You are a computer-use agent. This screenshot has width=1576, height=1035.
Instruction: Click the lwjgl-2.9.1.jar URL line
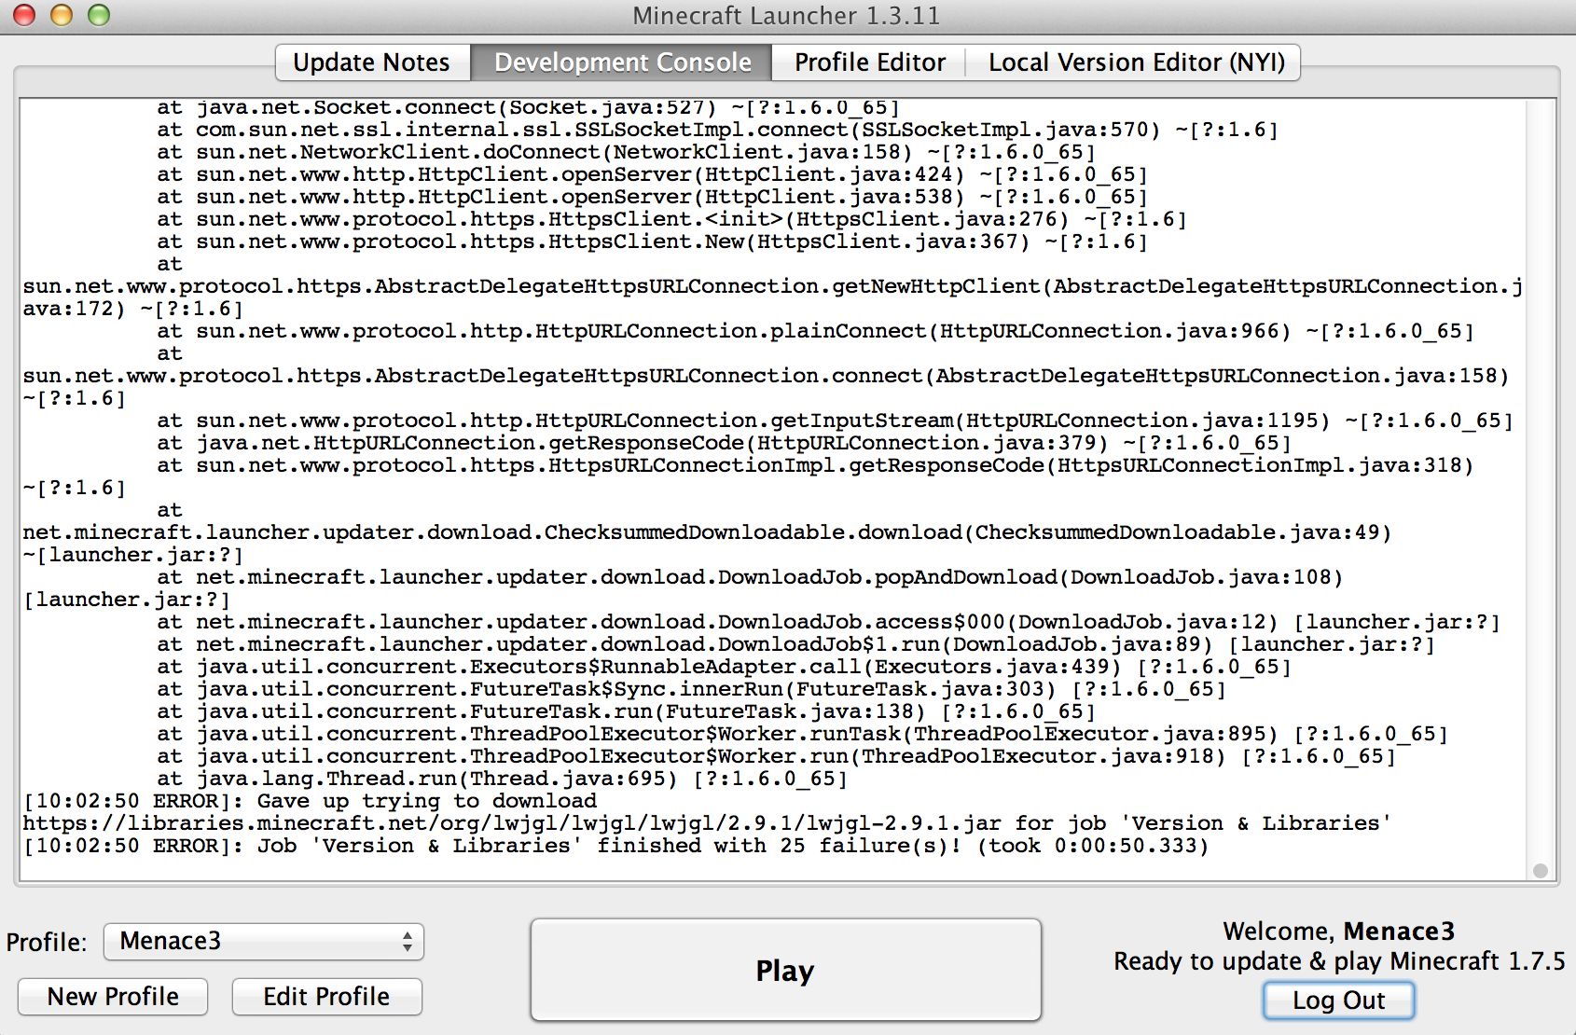tap(707, 823)
